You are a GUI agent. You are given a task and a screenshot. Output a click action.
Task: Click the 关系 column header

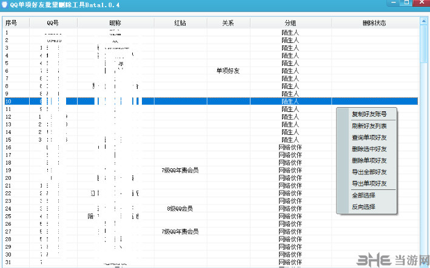tap(228, 23)
